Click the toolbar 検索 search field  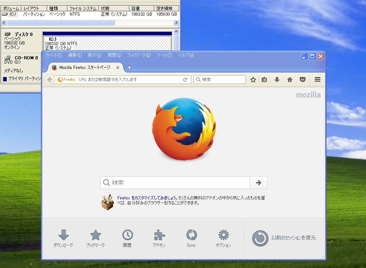pos(219,80)
